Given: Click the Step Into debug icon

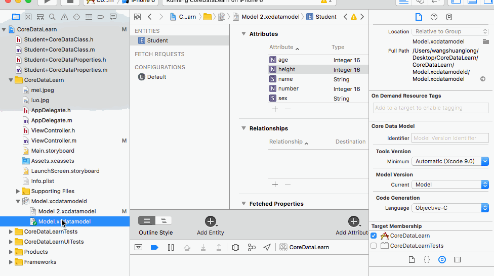Looking at the screenshot, I should click(203, 248).
